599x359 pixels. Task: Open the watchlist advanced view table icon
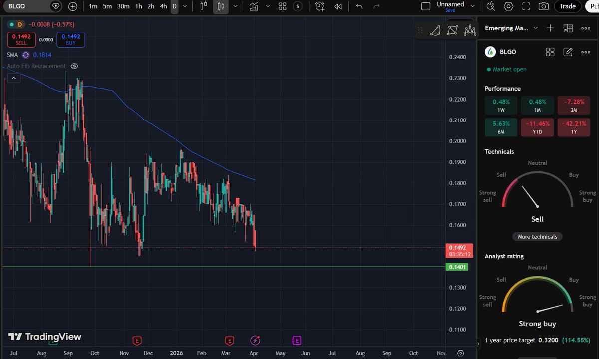[x=568, y=28]
